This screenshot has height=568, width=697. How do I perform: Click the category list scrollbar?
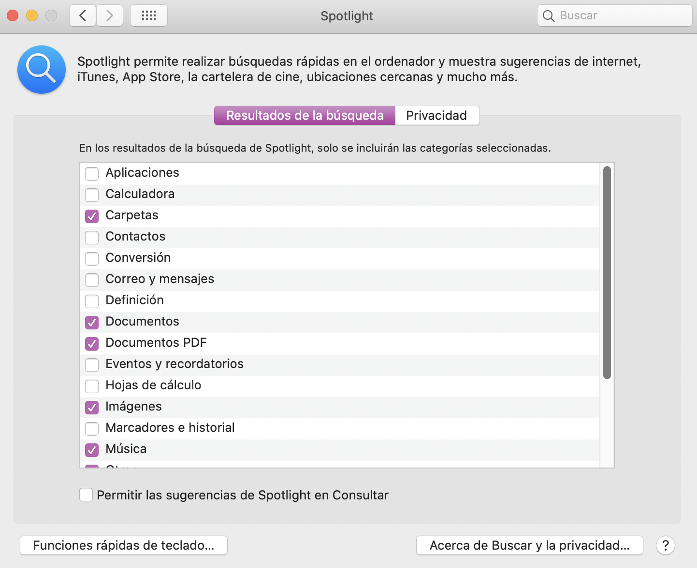607,272
